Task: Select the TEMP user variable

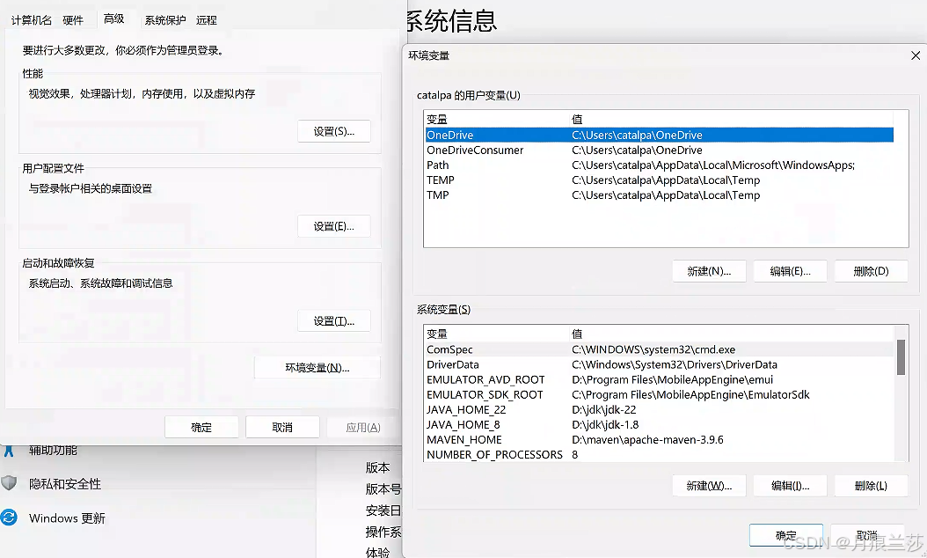Action: 659,180
